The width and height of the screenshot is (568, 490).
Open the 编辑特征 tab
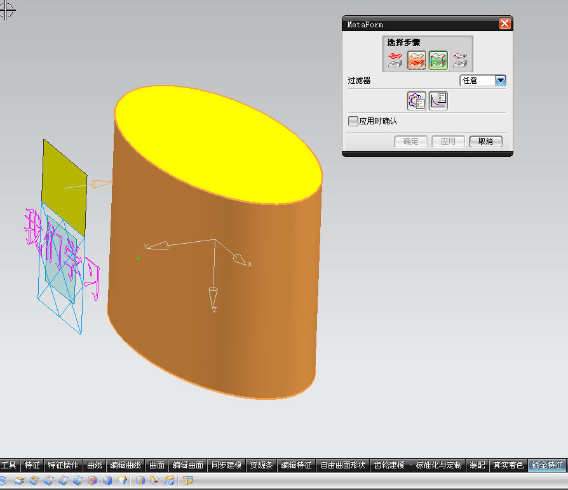[x=296, y=465]
